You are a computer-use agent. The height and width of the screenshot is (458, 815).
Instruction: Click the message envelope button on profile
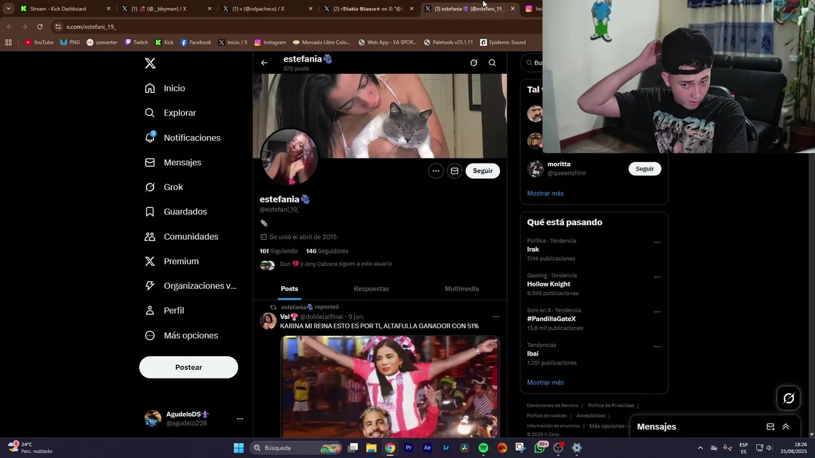click(454, 170)
